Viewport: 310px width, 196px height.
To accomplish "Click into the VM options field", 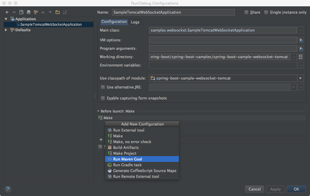I will (223, 40).
